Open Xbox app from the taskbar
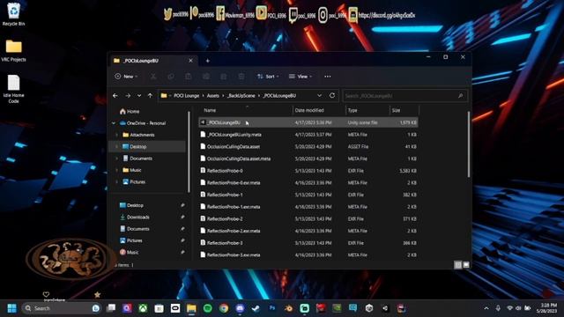 (143, 308)
